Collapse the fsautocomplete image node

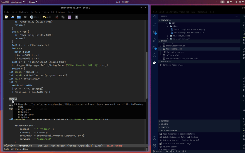[x=161, y=49]
